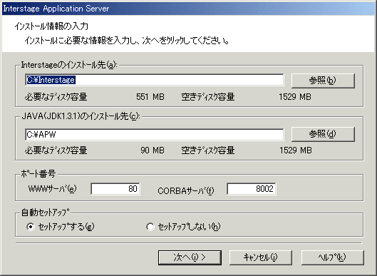The width and height of the screenshot is (377, 276).
Task: Click the 90 MB required disk value
Action: coord(153,150)
